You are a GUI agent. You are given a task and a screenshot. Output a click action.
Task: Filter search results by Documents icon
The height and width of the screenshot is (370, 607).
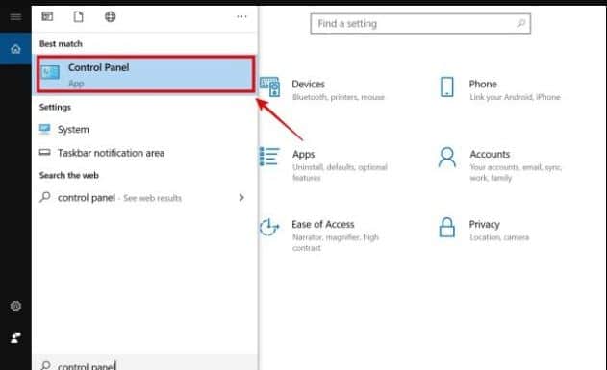click(x=79, y=16)
